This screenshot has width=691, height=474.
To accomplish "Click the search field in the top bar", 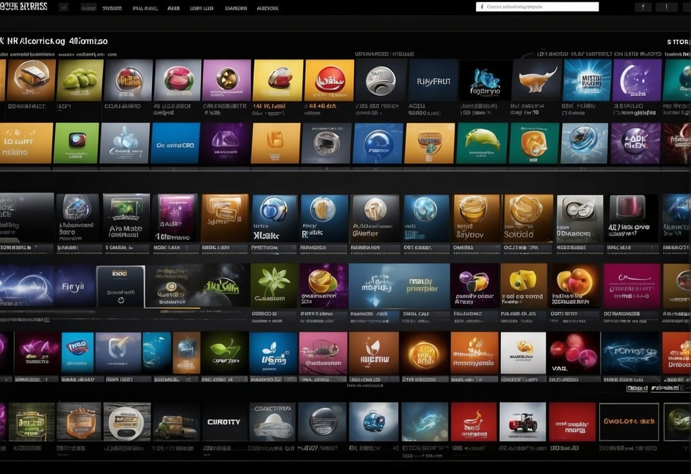I will point(537,7).
